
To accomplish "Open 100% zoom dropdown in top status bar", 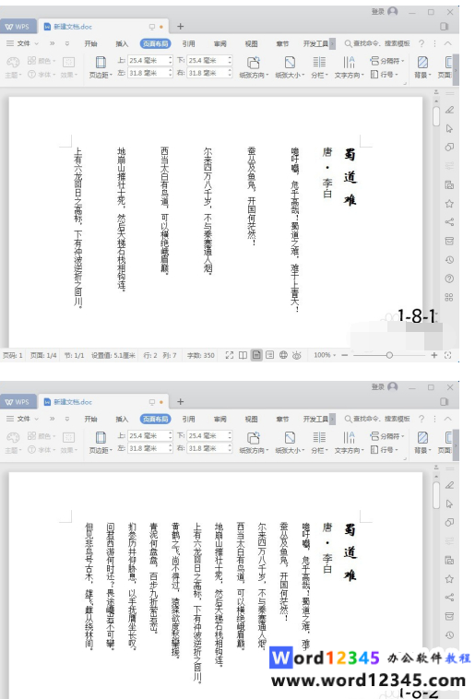I will pos(325,355).
